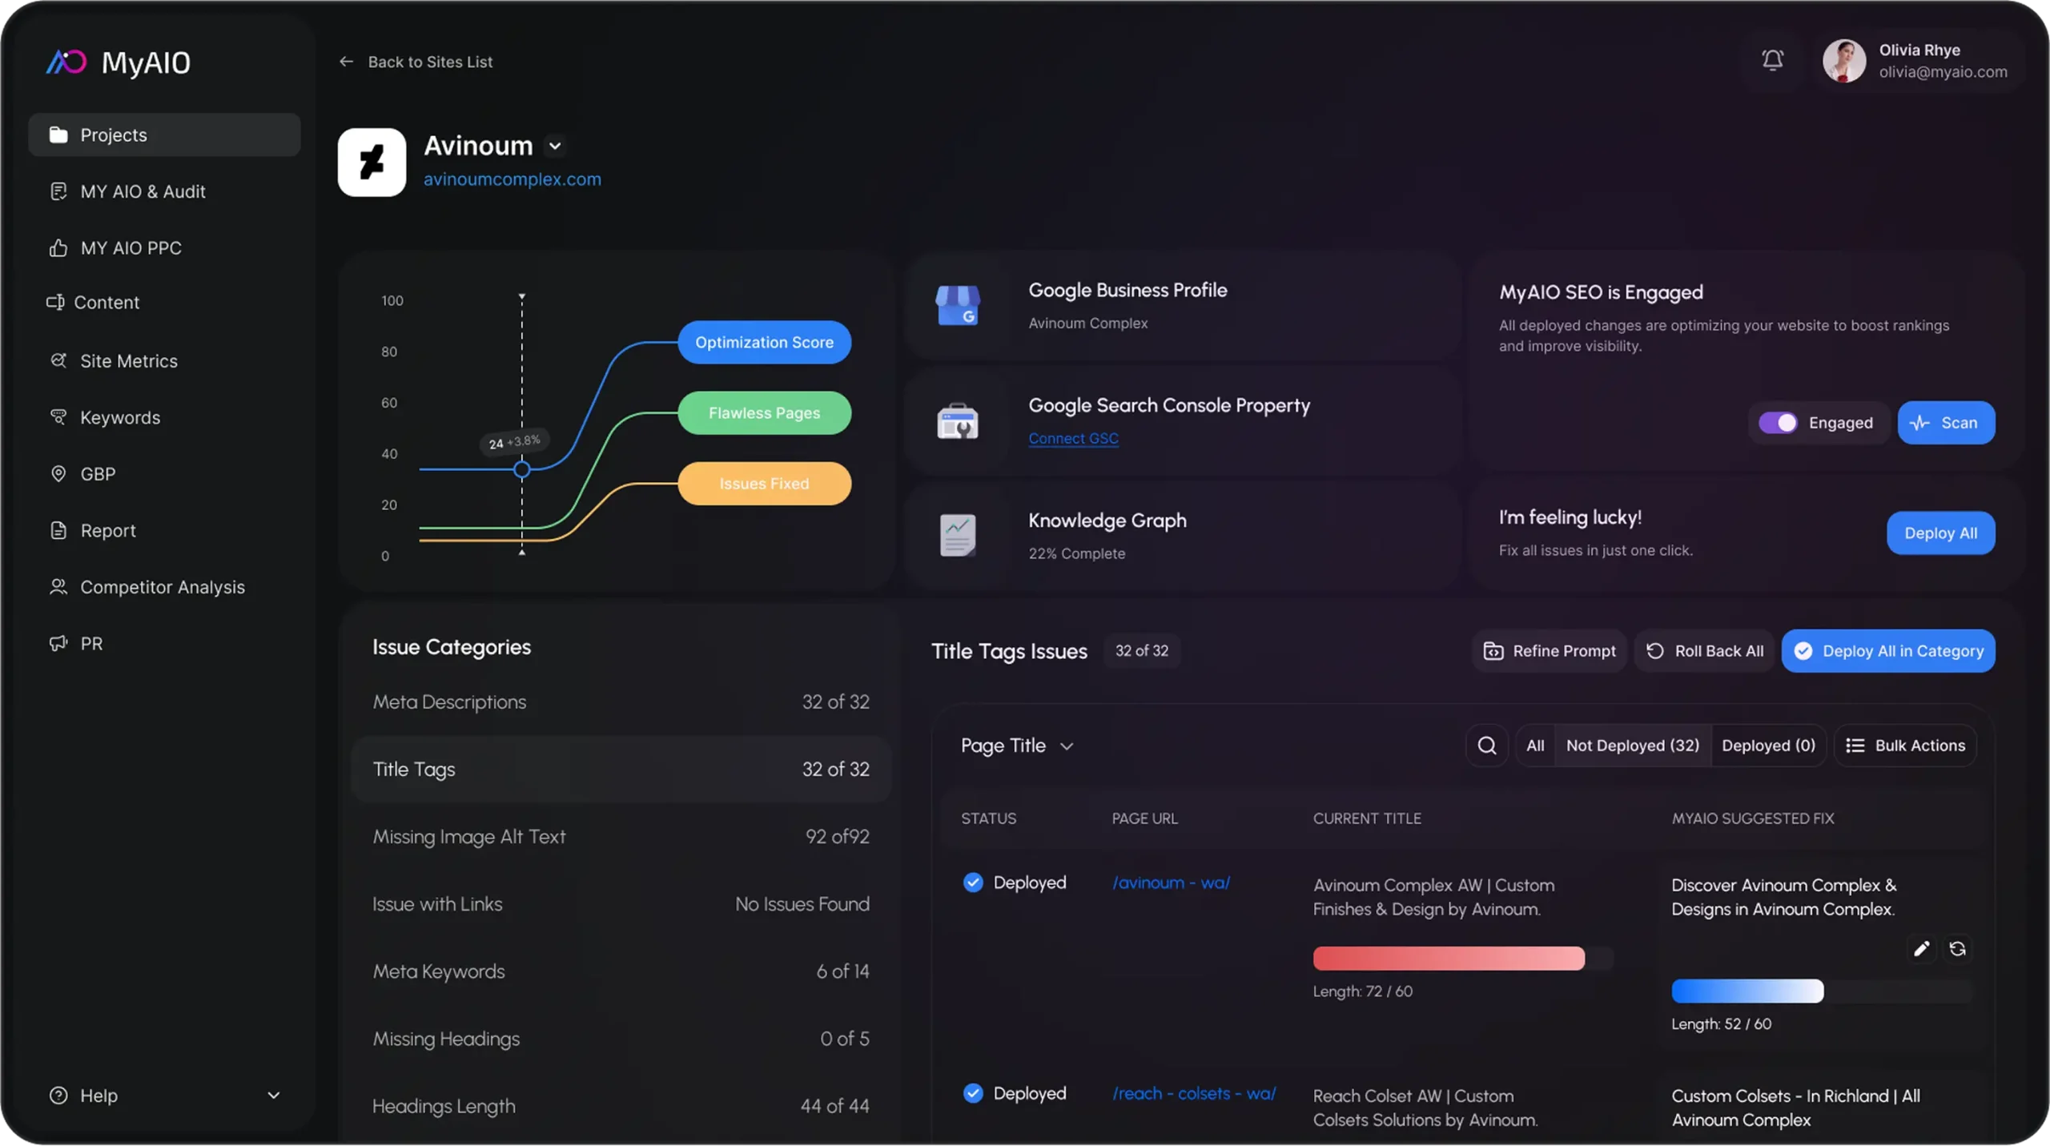2050x1146 pixels.
Task: Select Headings Length issue category
Action: click(621, 1106)
